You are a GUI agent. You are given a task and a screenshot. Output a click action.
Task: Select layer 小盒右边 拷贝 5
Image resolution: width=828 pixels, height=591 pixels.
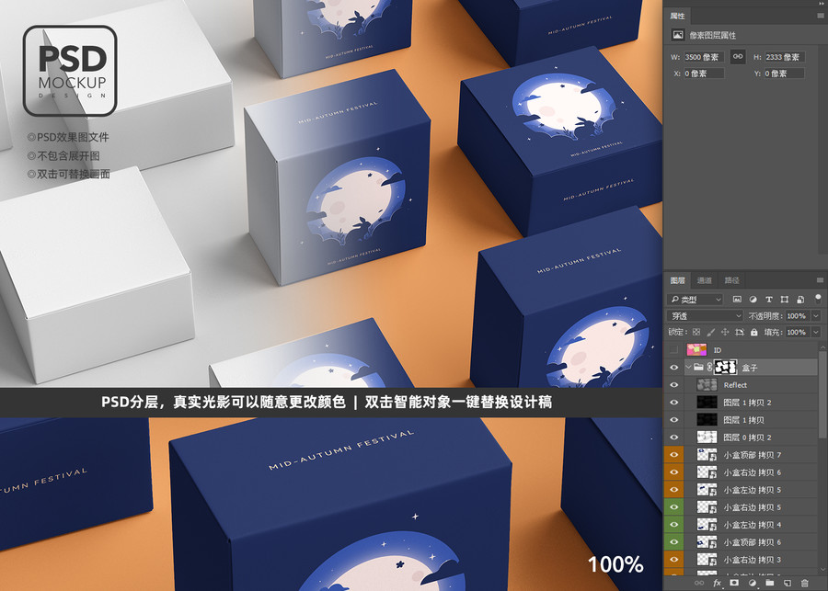point(752,507)
